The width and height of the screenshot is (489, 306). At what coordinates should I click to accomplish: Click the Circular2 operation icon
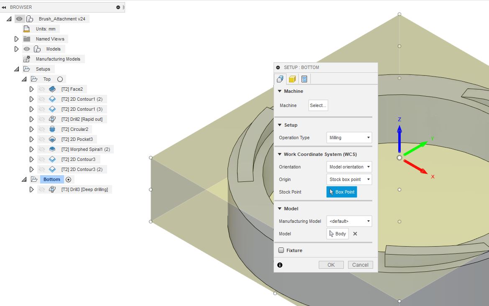(52, 129)
